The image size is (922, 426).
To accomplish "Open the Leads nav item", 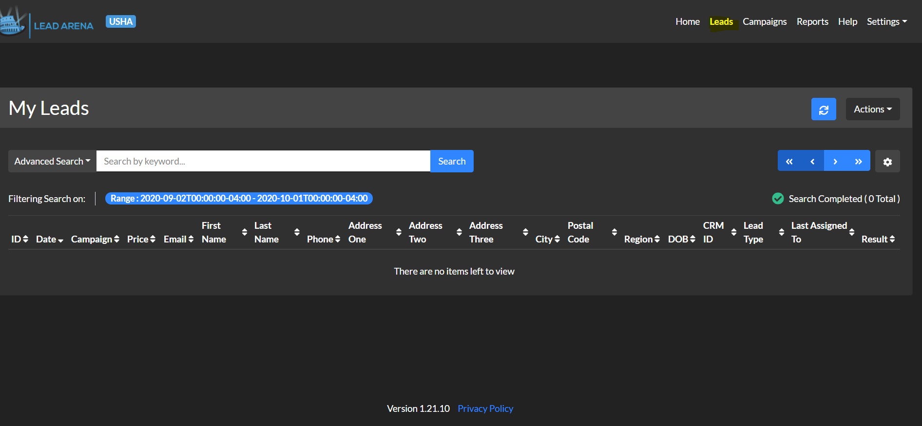I will click(721, 21).
